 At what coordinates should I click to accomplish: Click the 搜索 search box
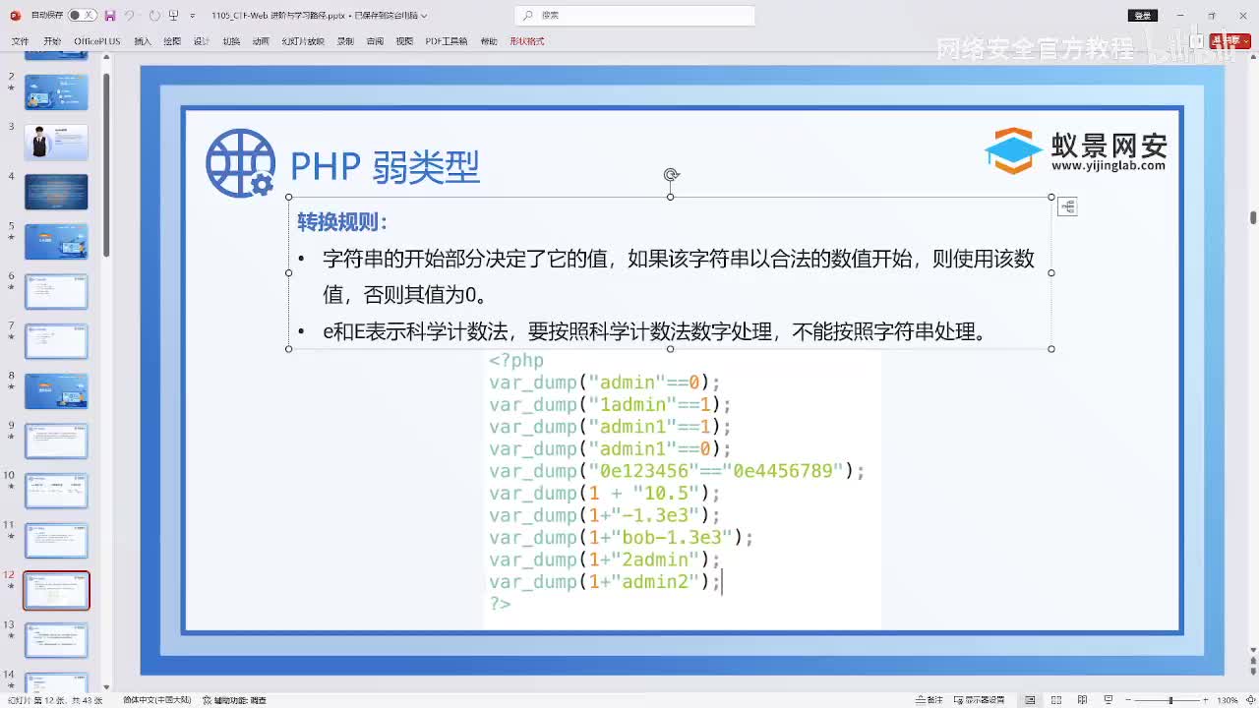[634, 16]
